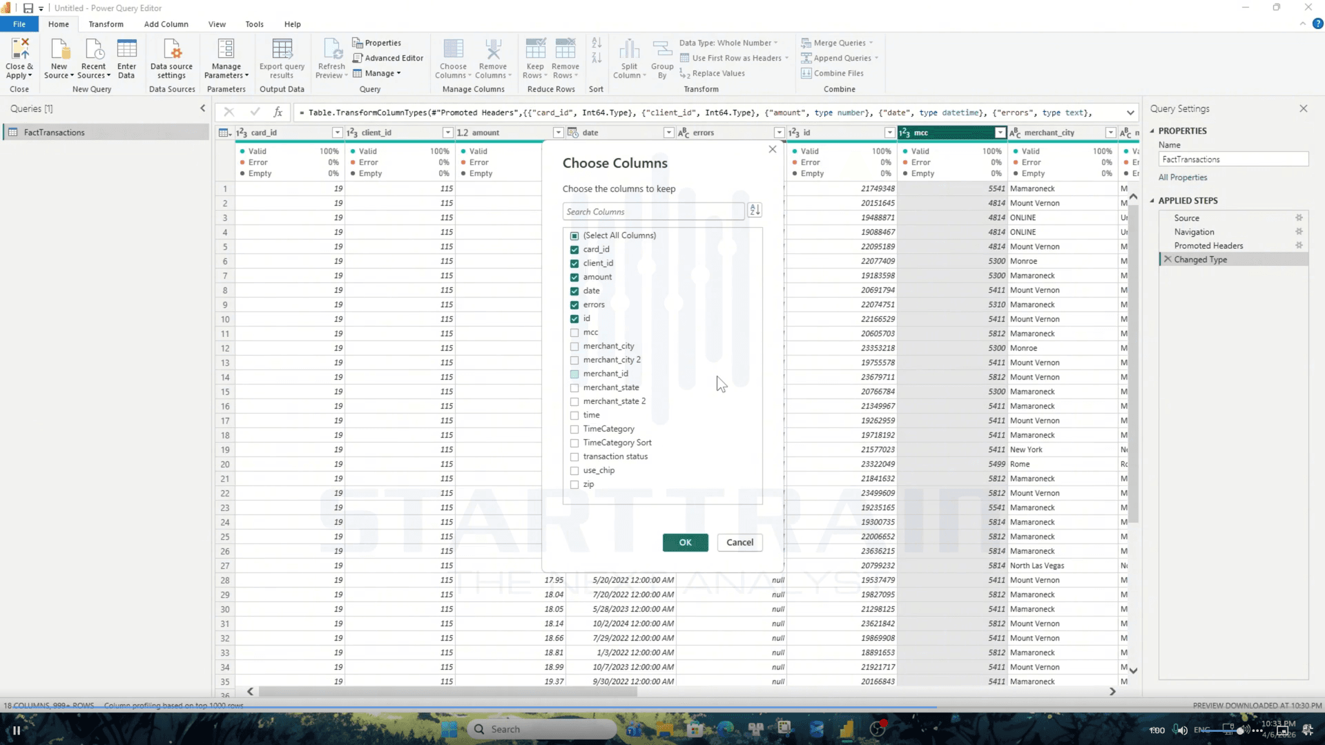Click the Keep Rows icon
The width and height of the screenshot is (1325, 745).
(x=535, y=49)
